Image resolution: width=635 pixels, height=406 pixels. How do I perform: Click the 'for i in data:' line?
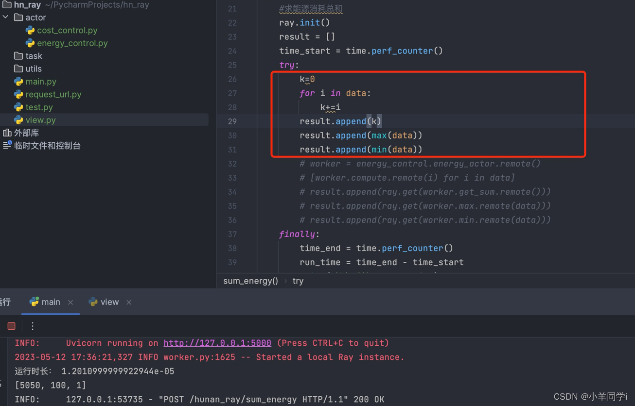335,93
